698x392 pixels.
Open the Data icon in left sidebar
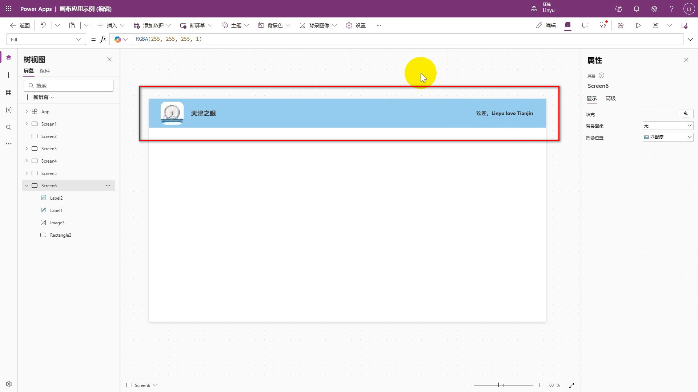point(9,93)
